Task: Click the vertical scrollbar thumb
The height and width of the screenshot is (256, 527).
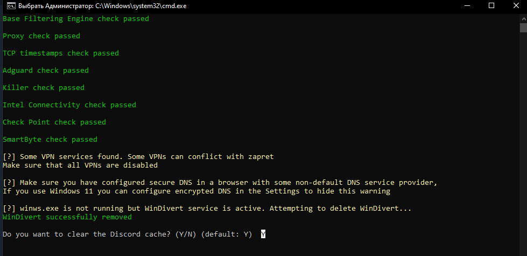Action: click(x=523, y=27)
